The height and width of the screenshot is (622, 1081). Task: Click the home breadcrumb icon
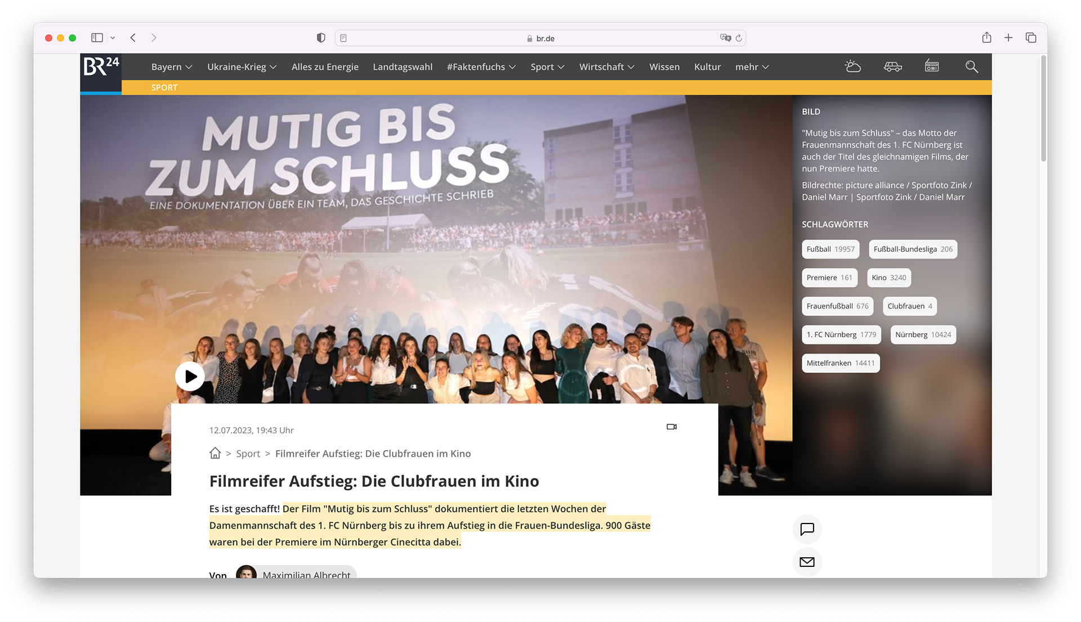215,453
